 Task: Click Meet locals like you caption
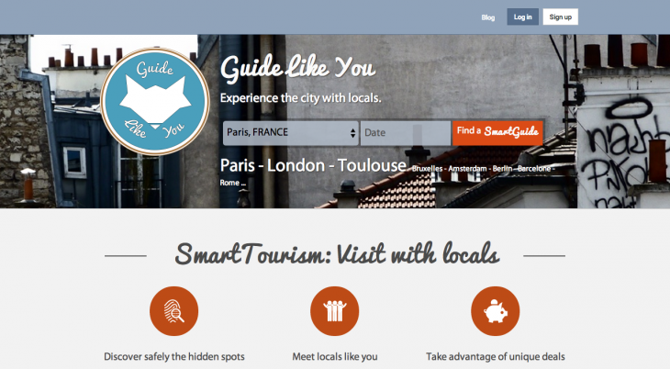335,356
